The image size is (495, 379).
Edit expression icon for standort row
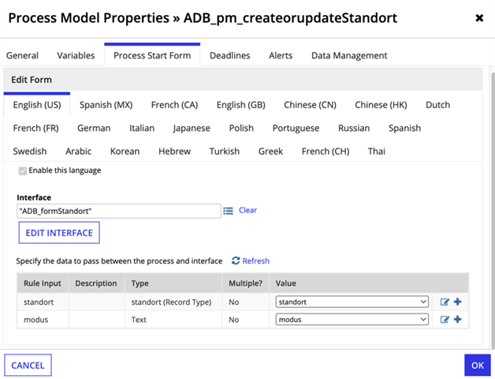pyautogui.click(x=445, y=302)
